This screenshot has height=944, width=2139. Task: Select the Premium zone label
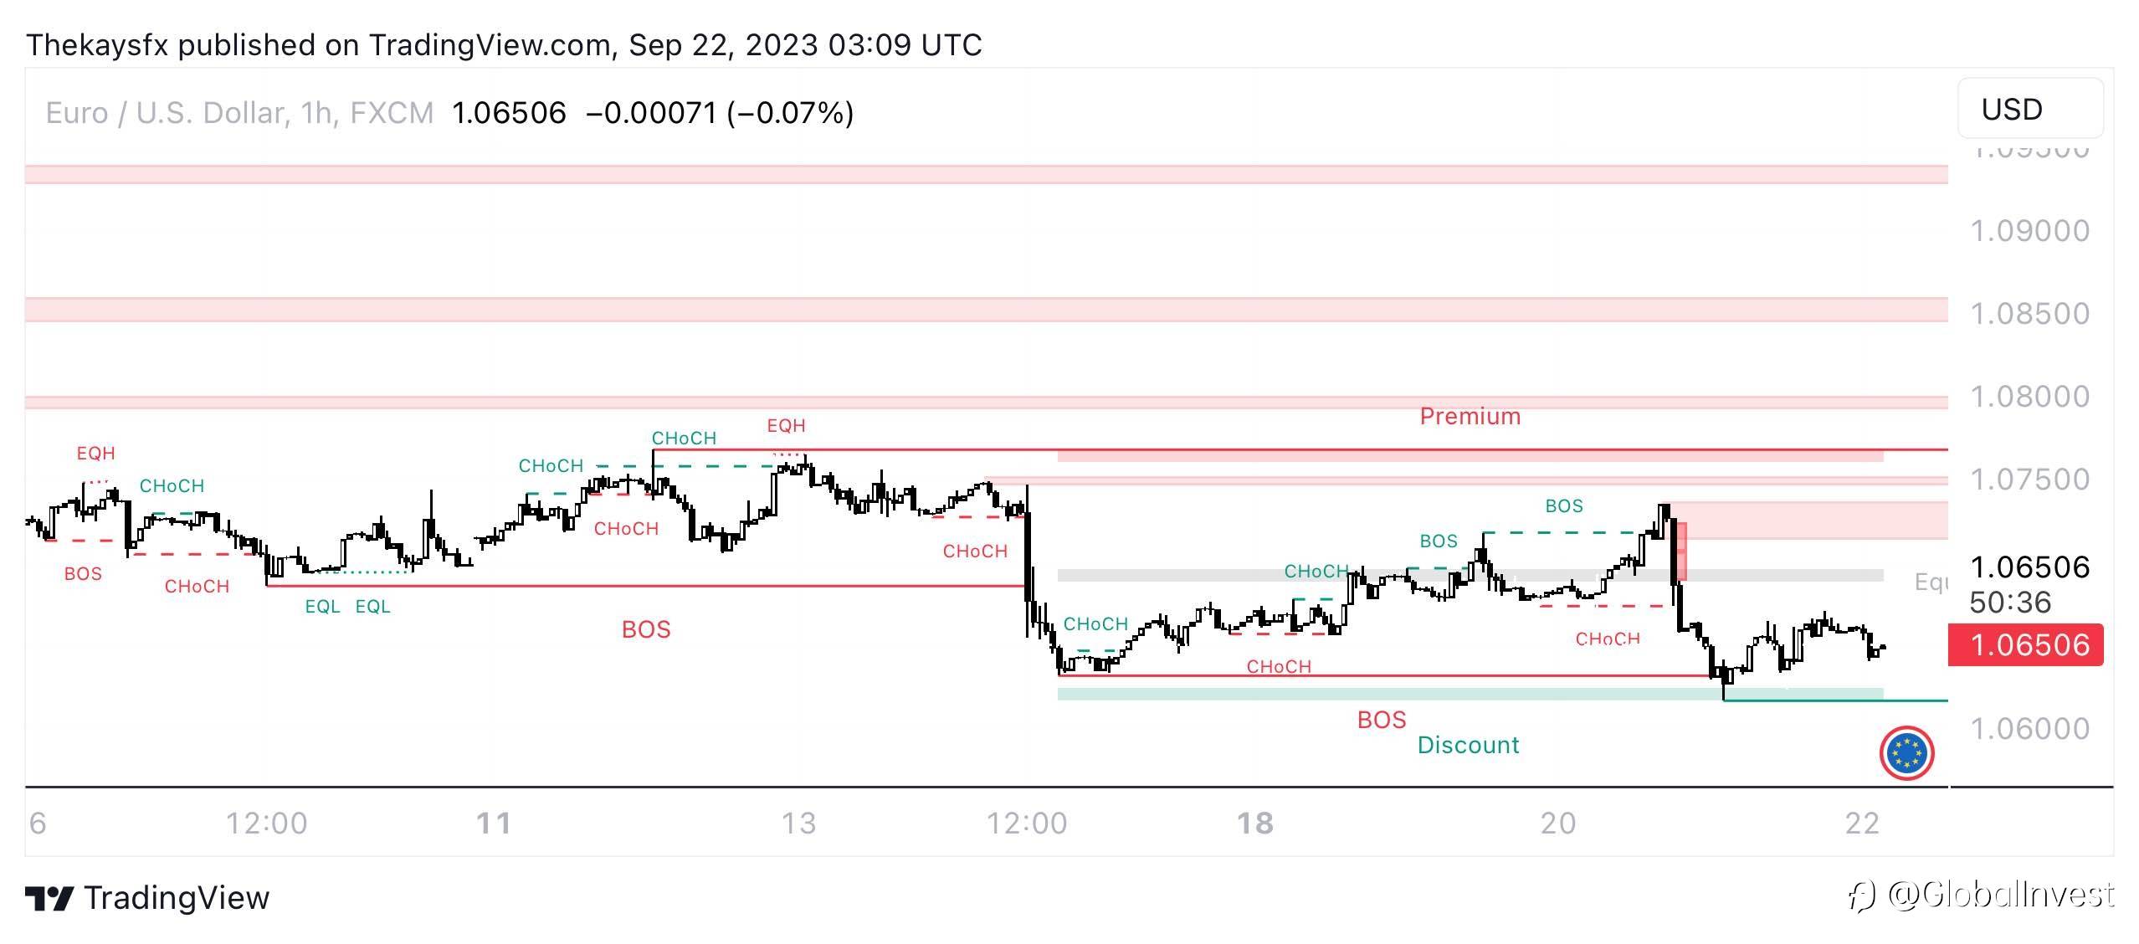coord(1470,416)
